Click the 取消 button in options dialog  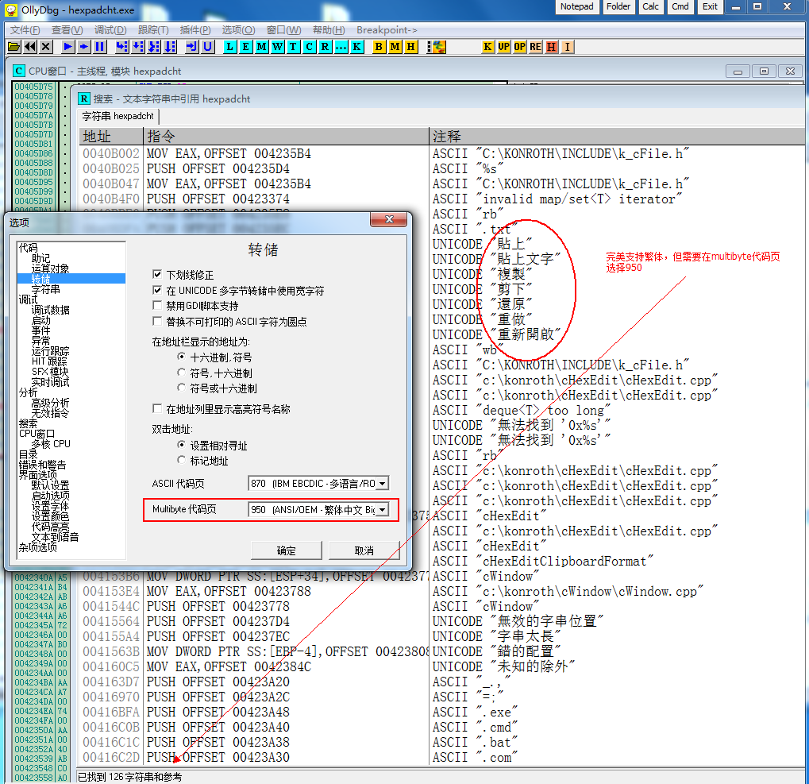pyautogui.click(x=364, y=550)
